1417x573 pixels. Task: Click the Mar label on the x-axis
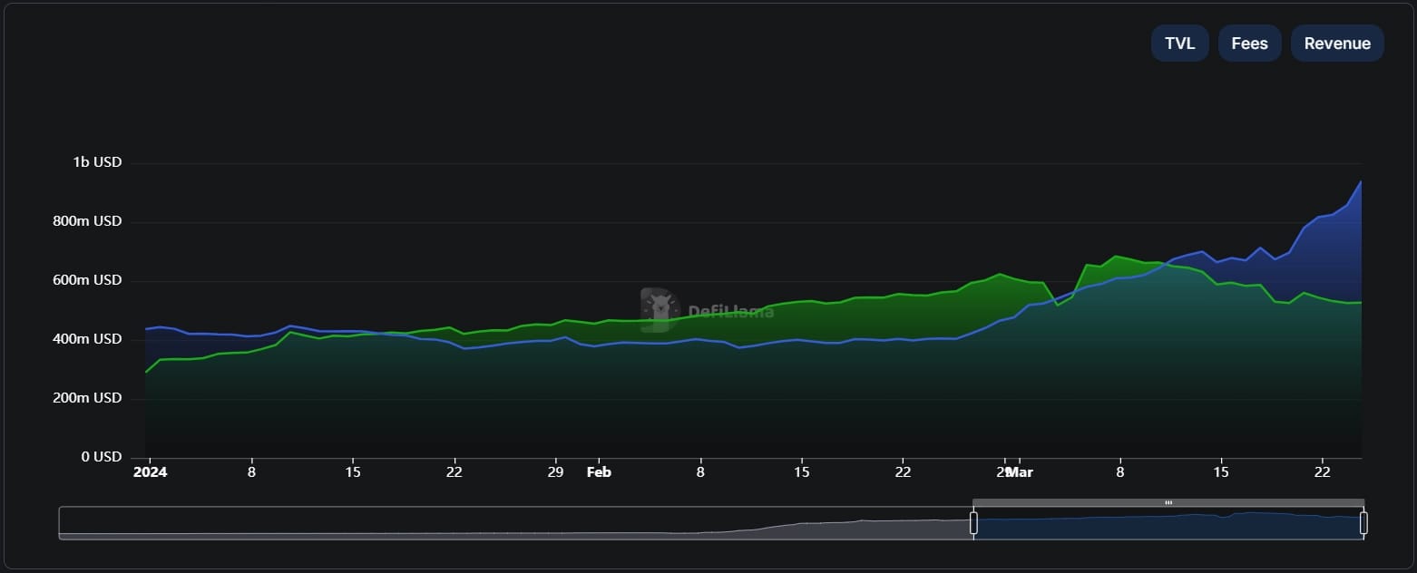click(1020, 472)
